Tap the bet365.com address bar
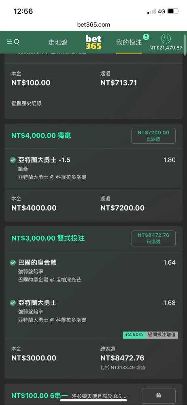Screen dimensions: 187x405 coord(93,25)
